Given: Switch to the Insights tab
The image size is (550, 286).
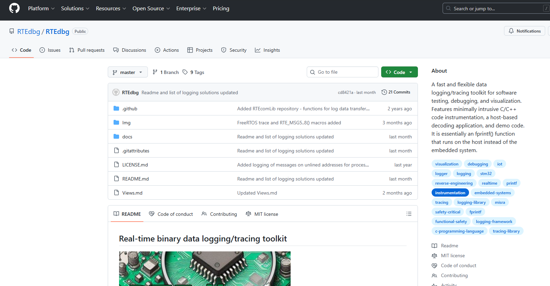Looking at the screenshot, I should (267, 50).
